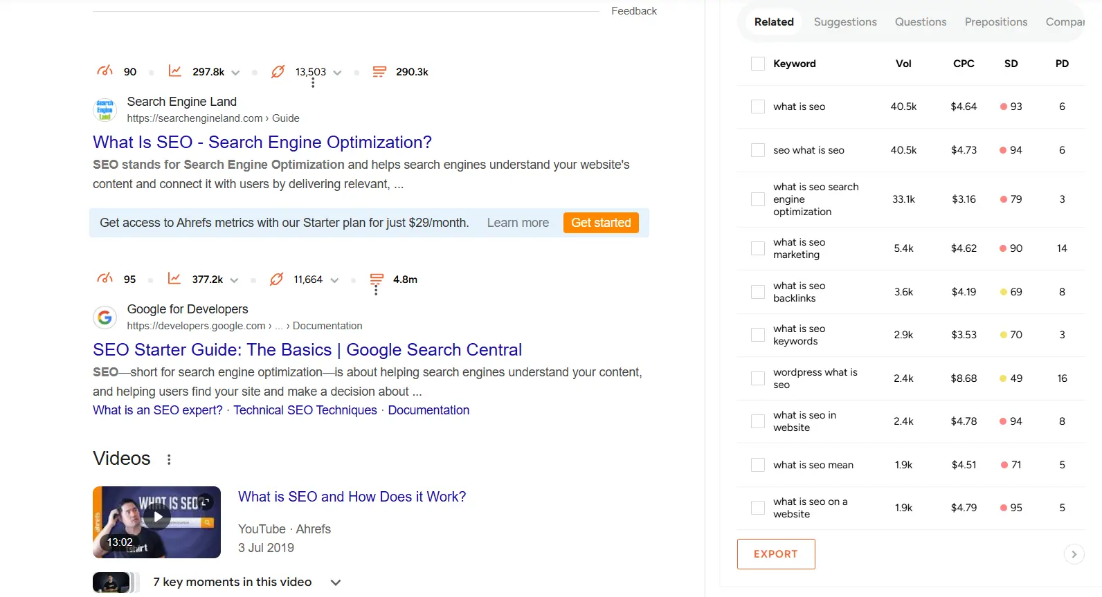Viewport: 1102px width, 597px height.
Task: Click 'what is seo mean' keyword text
Action: click(x=813, y=465)
